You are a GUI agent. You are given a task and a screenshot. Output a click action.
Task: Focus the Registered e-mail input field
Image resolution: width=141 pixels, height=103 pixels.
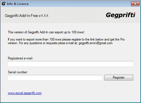click(70, 64)
